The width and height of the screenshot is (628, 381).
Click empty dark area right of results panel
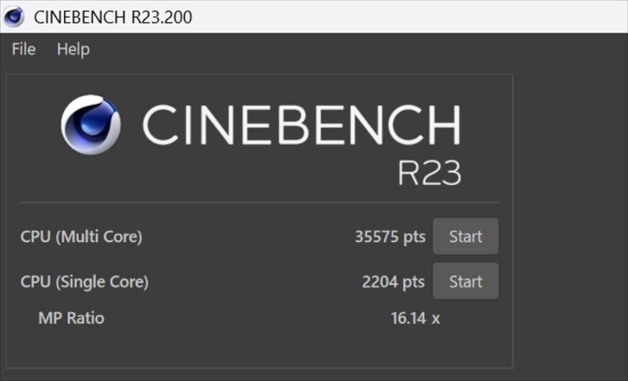[569, 215]
